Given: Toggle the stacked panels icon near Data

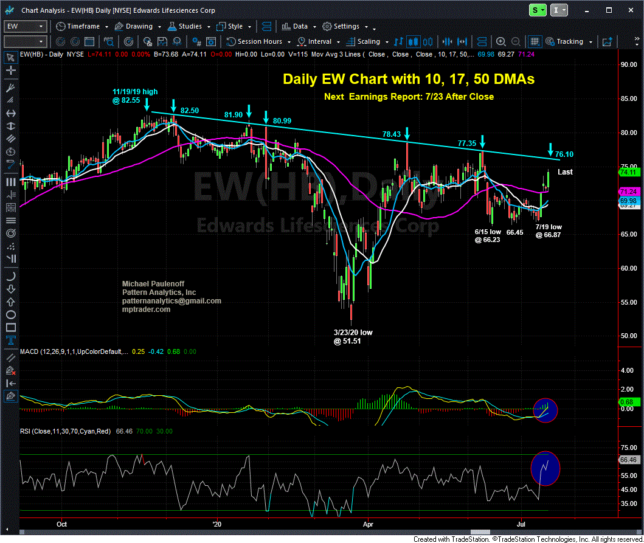Looking at the screenshot, I should click(x=266, y=26).
